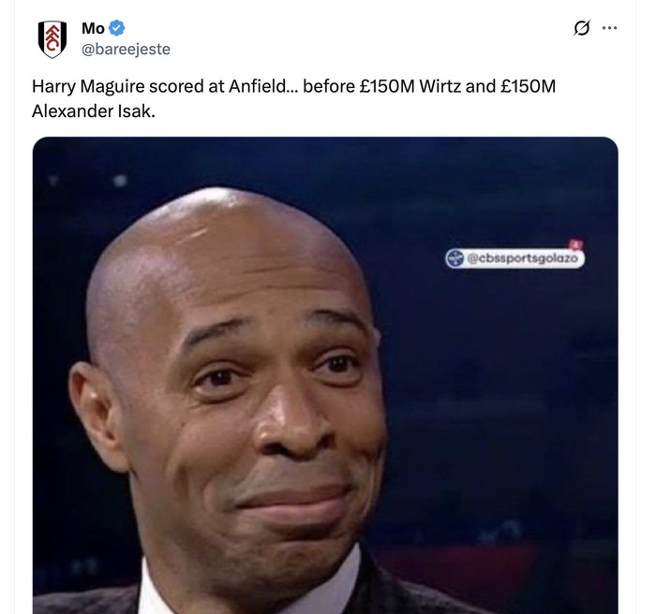The height and width of the screenshot is (614, 656).
Task: Open the attached meme photo full view
Action: tap(325, 375)
